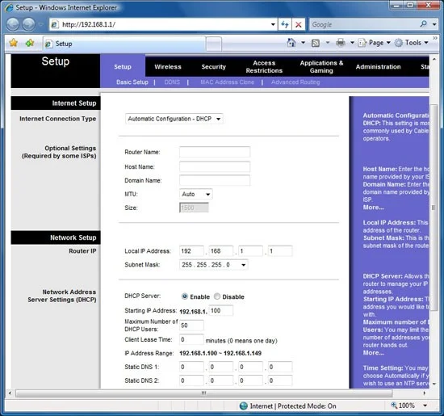Select the DHCP Server Enable radio button
Screen dimensions: 444x416
[x=185, y=296]
